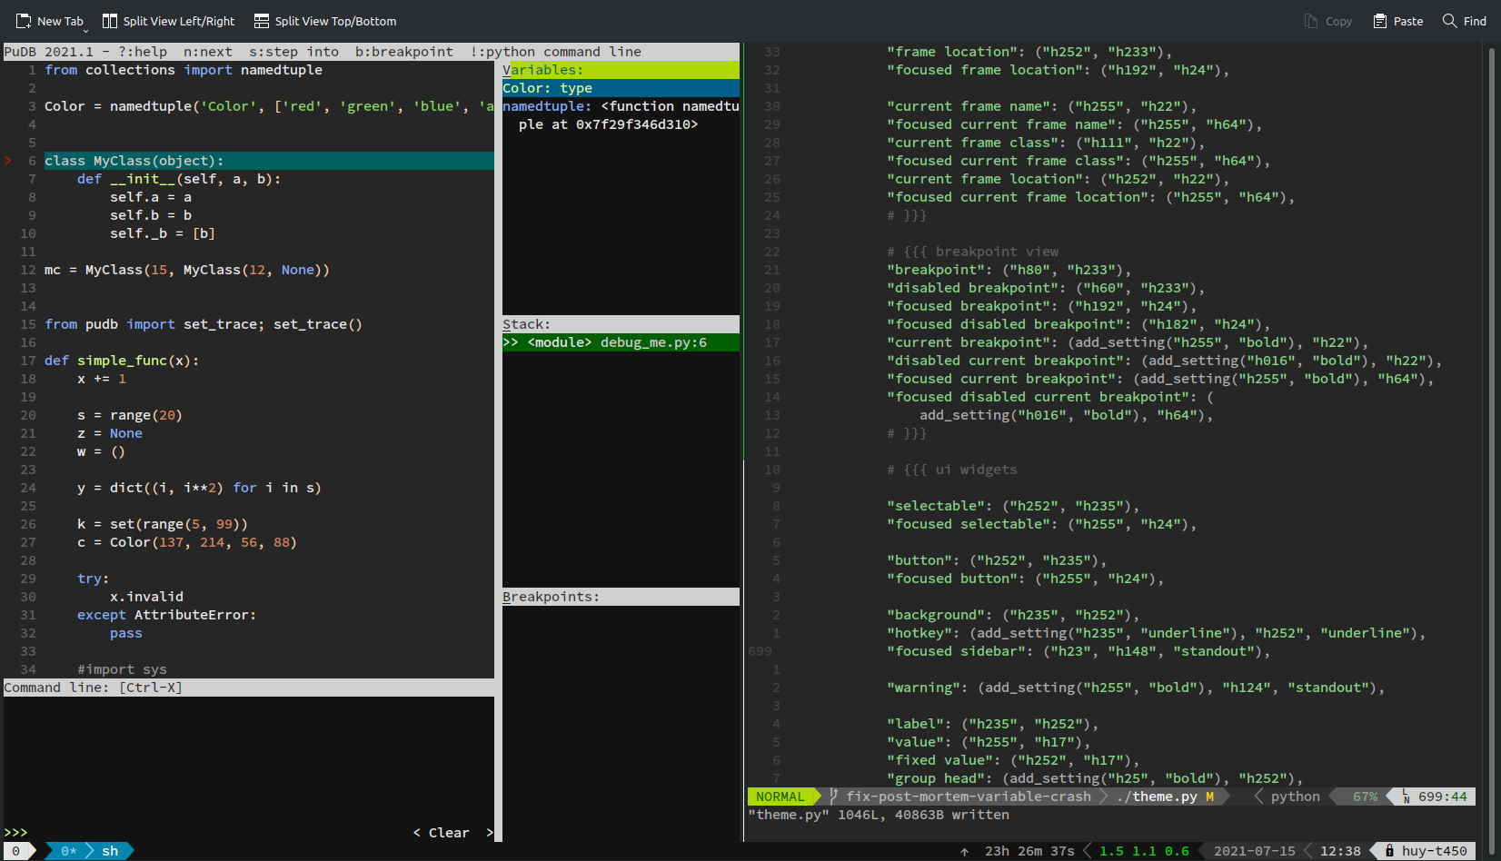Open a new terminal tab

pyautogui.click(x=50, y=20)
